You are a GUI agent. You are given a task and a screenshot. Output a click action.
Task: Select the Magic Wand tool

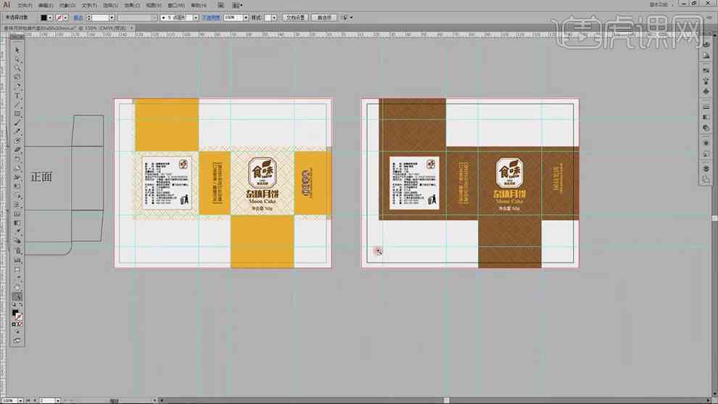click(x=17, y=67)
